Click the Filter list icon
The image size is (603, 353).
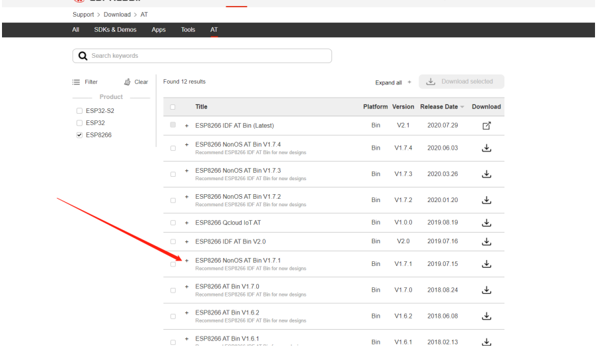(76, 82)
